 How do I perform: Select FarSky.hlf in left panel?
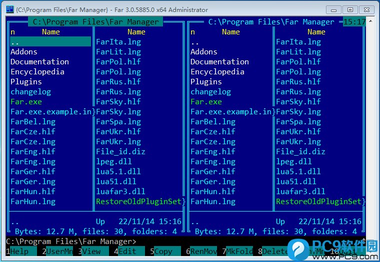(x=118, y=102)
